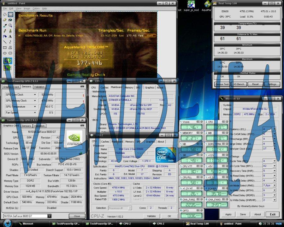Close the MEMORY voltage monitor widget
Image resolution: width=284 pixels, height=227 pixels.
pos(201,133)
